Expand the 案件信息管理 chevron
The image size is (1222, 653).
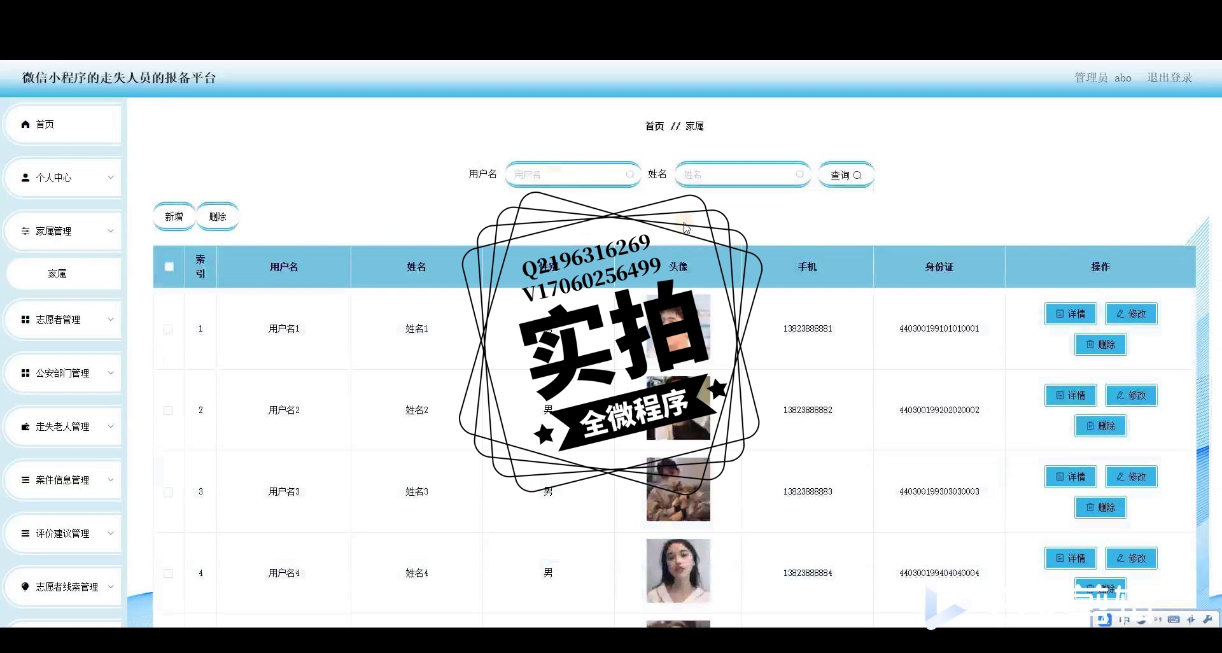tap(111, 480)
